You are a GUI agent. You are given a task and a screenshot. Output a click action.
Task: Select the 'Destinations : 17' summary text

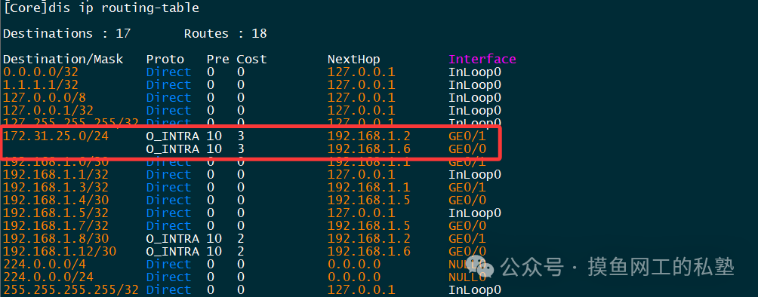pyautogui.click(x=66, y=34)
